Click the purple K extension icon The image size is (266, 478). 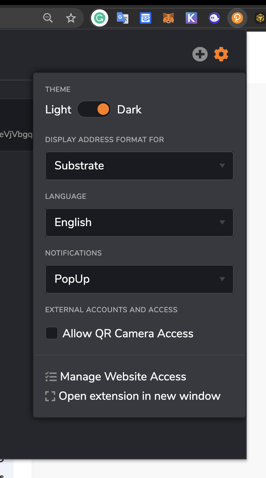(191, 18)
